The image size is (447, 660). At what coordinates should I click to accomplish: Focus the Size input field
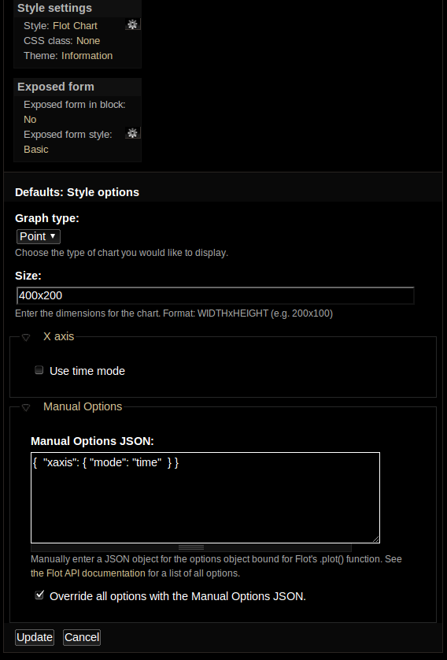216,295
